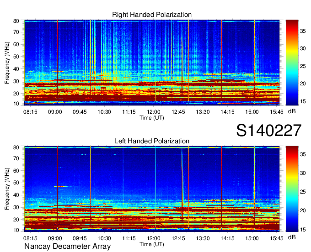Click 10:30 tick on Right Handed time axis

(104, 112)
